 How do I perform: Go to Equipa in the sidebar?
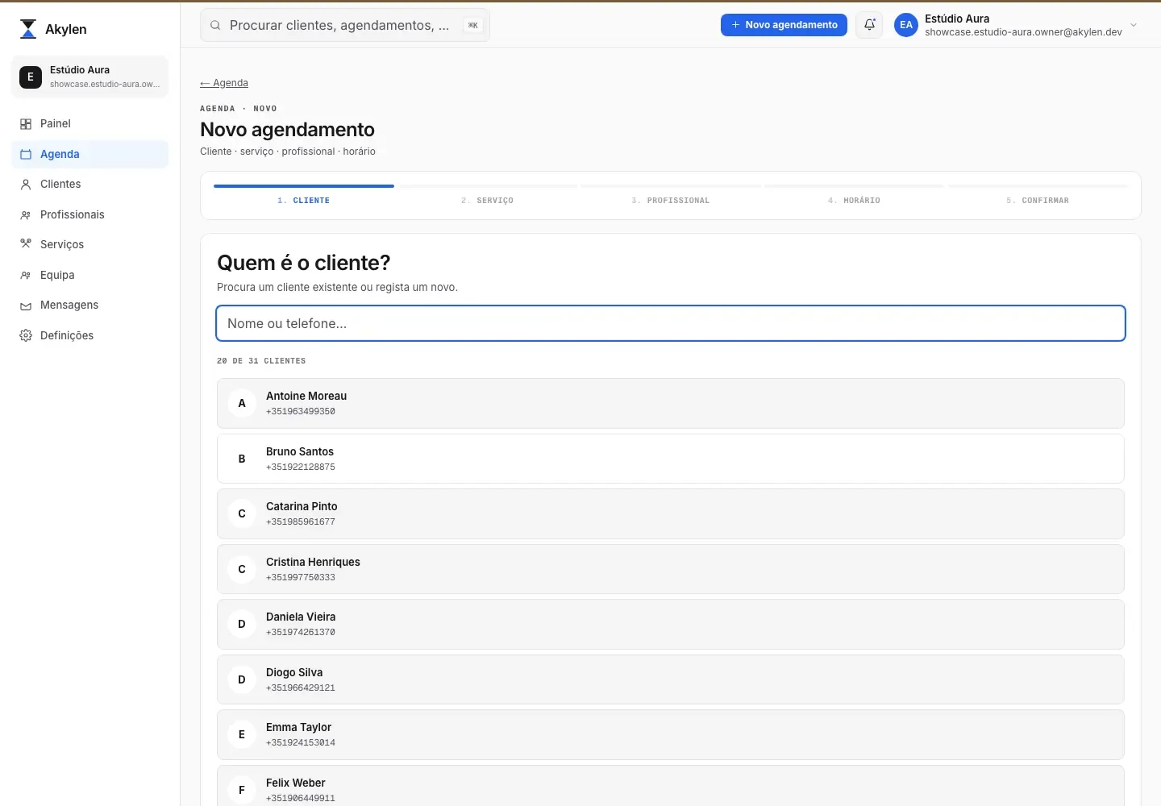click(90, 276)
